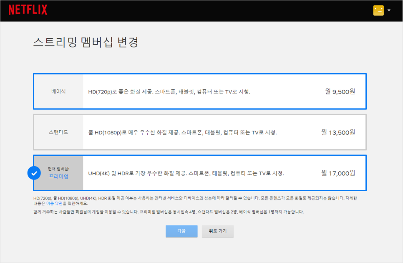Expand the profile menu dropdown arrow
Image resolution: width=403 pixels, height=263 pixels.
[x=389, y=10]
